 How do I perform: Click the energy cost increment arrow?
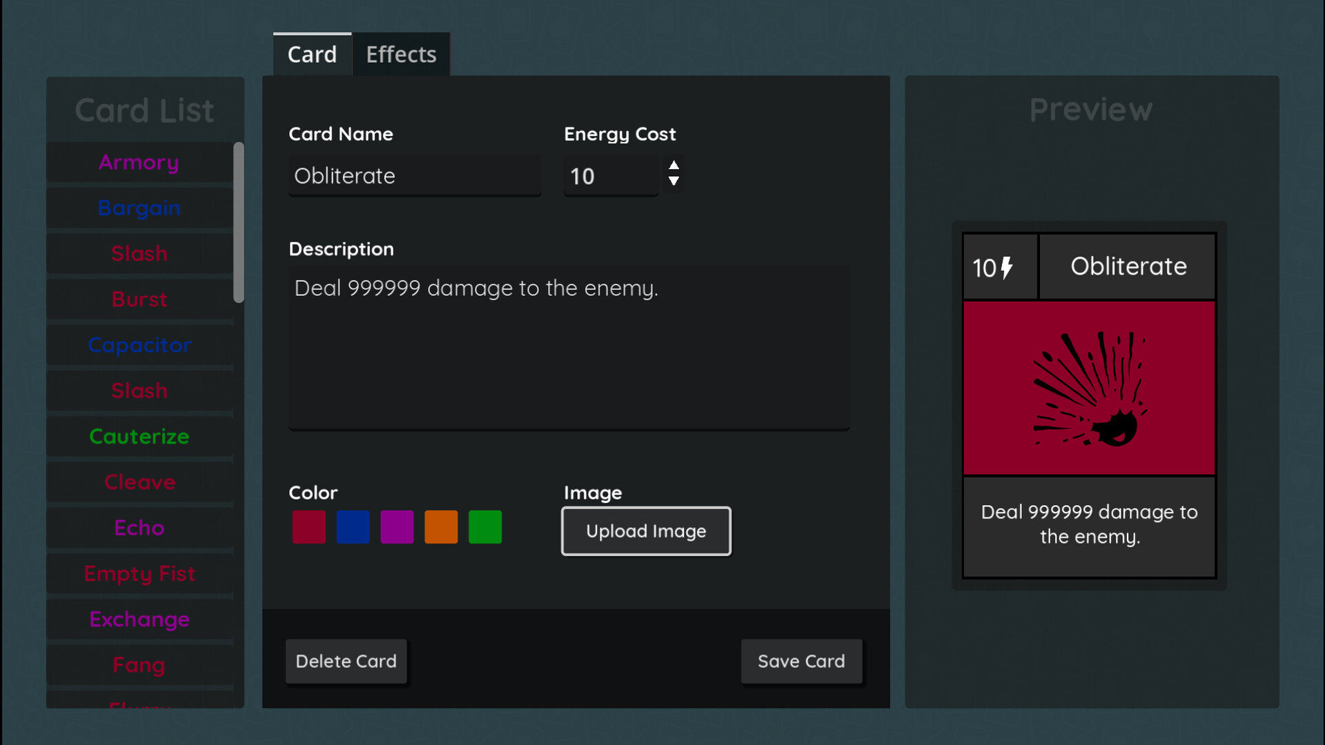click(x=674, y=165)
